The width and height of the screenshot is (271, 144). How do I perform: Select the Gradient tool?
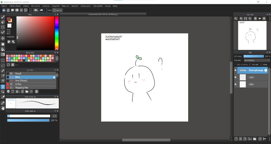(x=3, y=54)
